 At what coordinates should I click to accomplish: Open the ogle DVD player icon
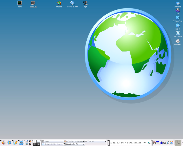[x=85, y=4]
